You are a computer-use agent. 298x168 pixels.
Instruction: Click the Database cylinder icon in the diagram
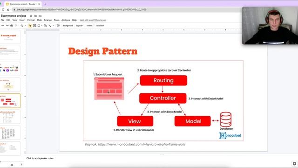click(x=226, y=119)
